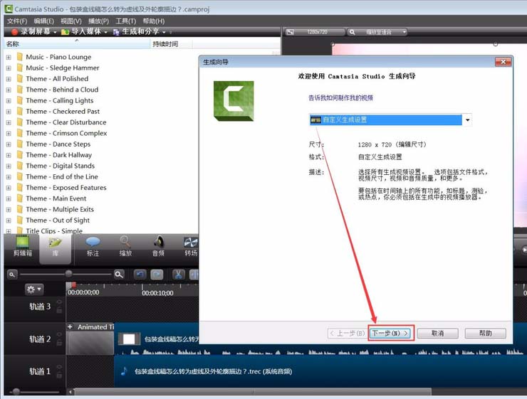Select the Theme - Dance Steps row
This screenshot has height=399, width=527.
point(58,144)
